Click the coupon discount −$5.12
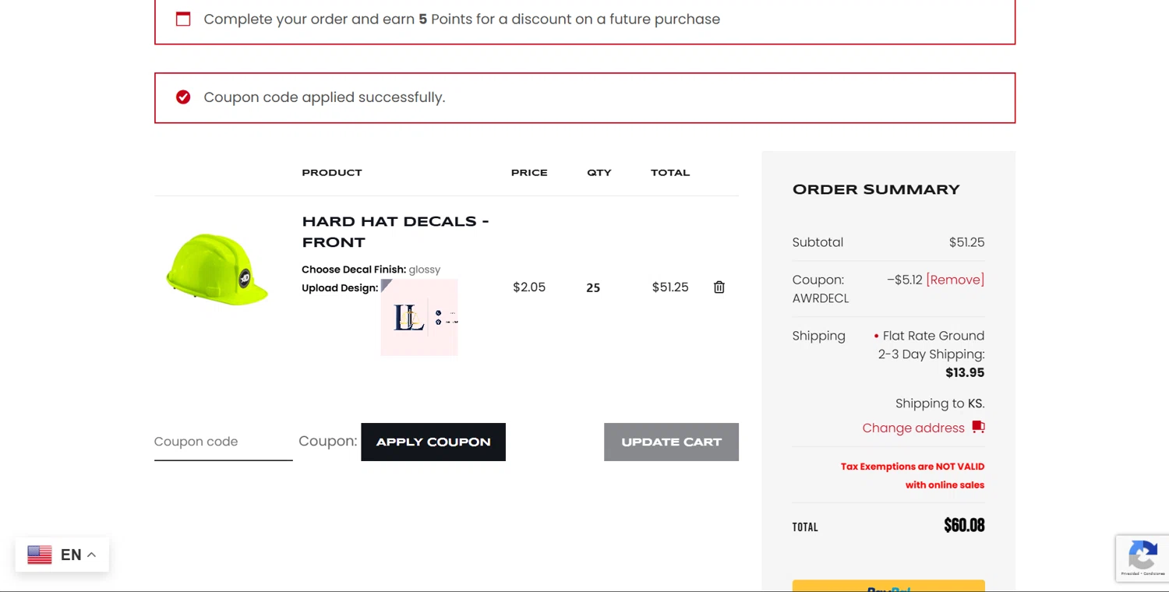The image size is (1169, 592). coord(904,280)
